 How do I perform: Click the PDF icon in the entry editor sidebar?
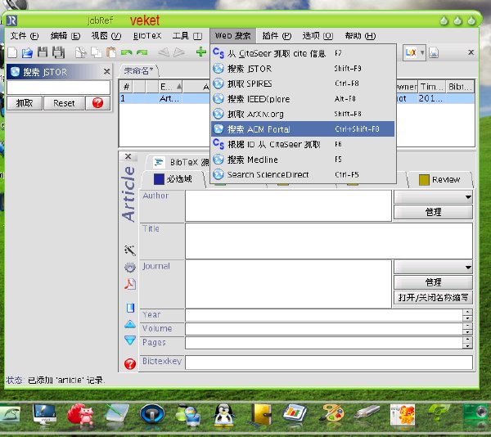pyautogui.click(x=130, y=284)
